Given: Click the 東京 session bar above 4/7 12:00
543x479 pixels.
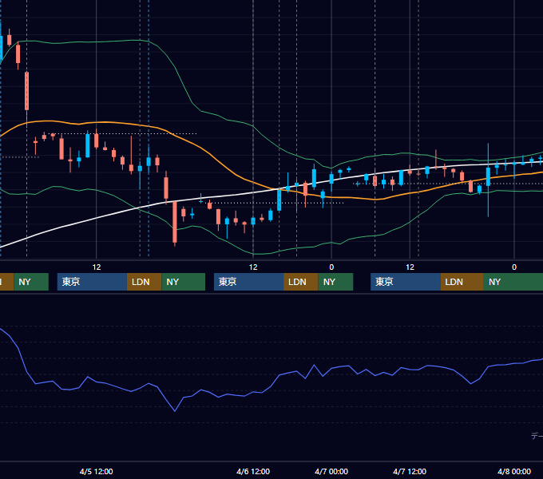Looking at the screenshot, I should (x=406, y=282).
